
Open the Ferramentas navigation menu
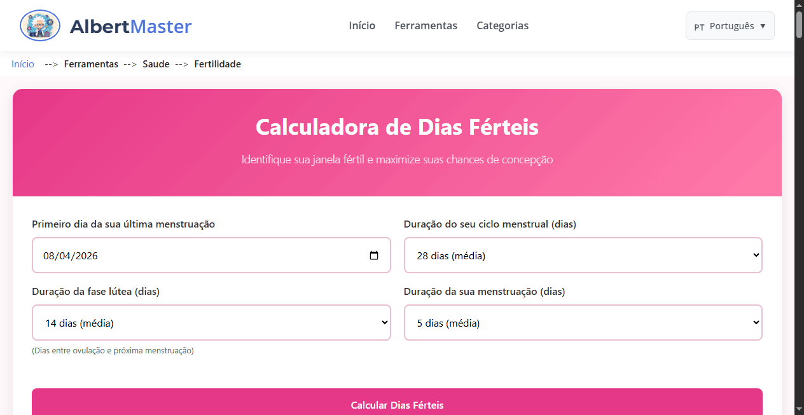click(426, 25)
